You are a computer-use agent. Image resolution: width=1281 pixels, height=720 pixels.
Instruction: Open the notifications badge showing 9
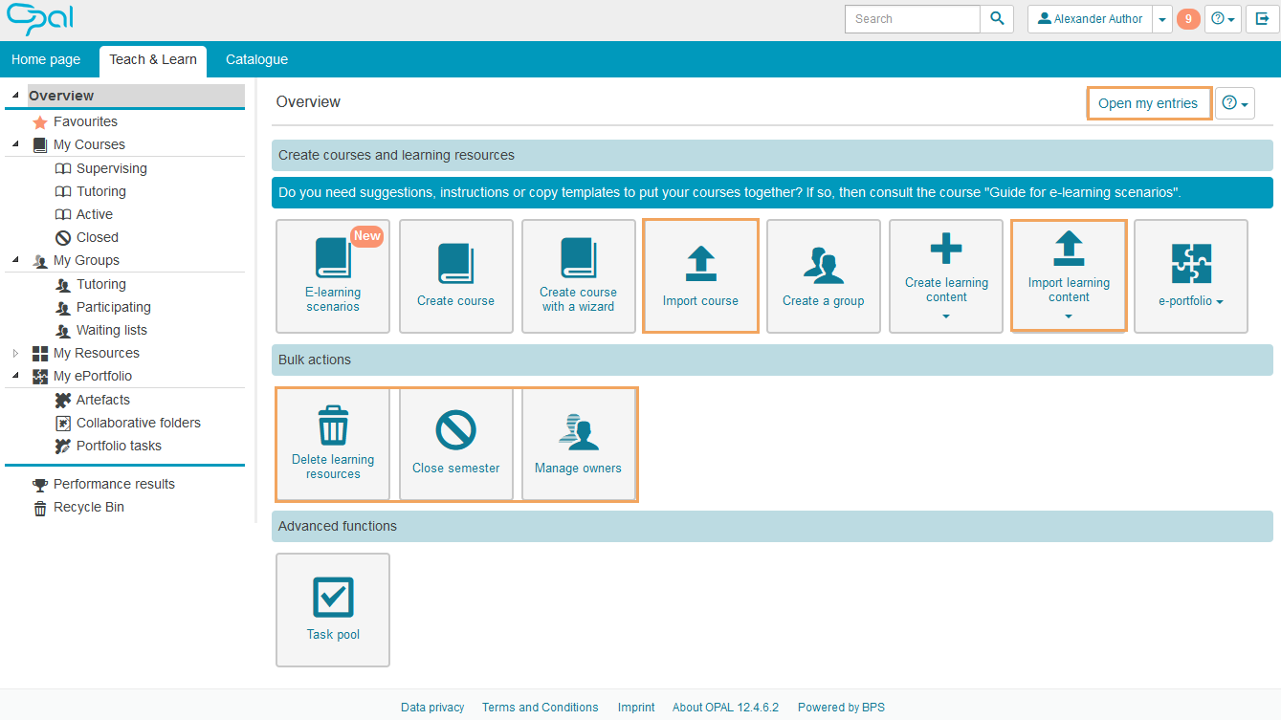click(1188, 19)
